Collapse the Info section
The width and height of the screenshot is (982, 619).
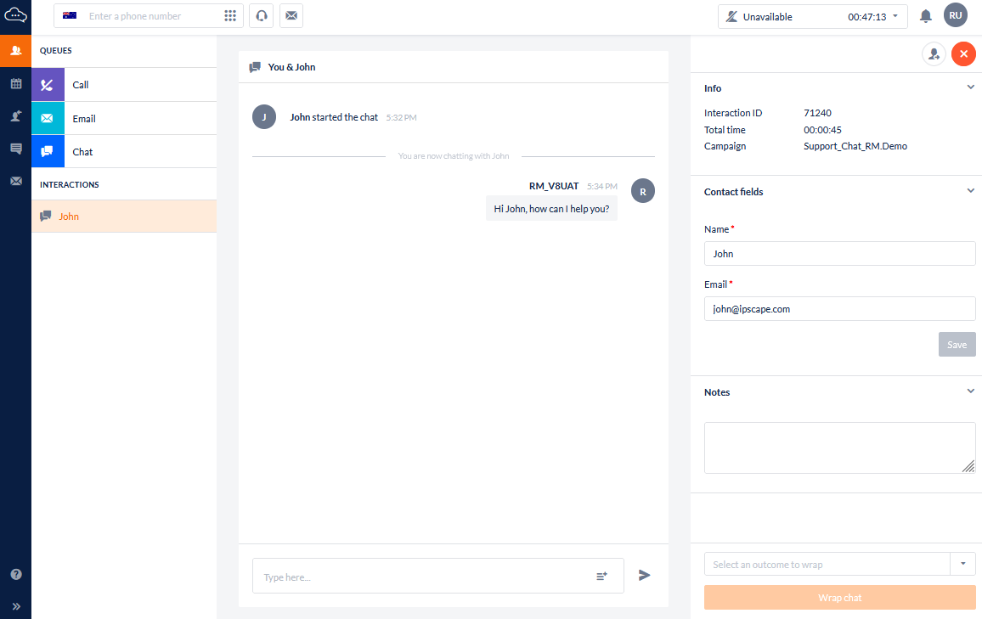pyautogui.click(x=970, y=87)
